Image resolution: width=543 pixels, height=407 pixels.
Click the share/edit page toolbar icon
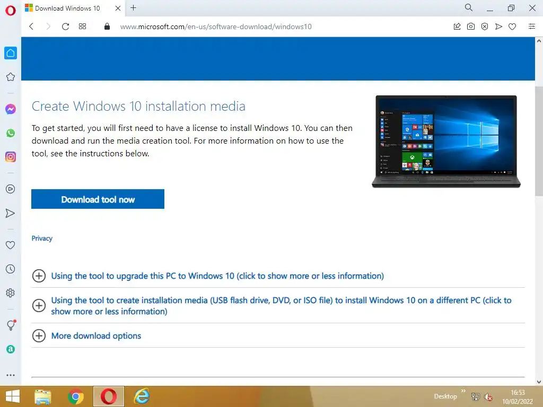pyautogui.click(x=457, y=26)
